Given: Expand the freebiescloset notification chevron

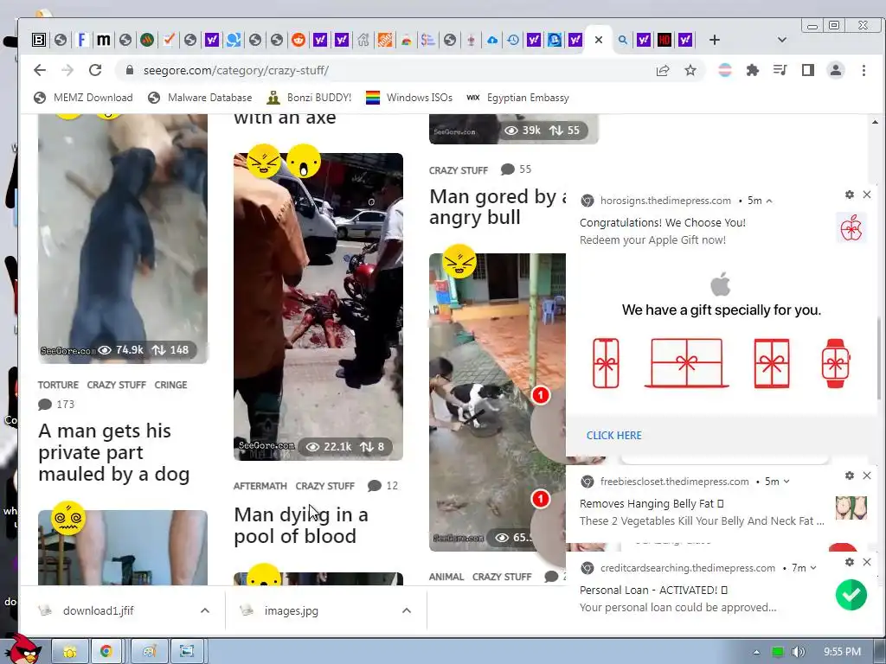Looking at the screenshot, I should (786, 482).
